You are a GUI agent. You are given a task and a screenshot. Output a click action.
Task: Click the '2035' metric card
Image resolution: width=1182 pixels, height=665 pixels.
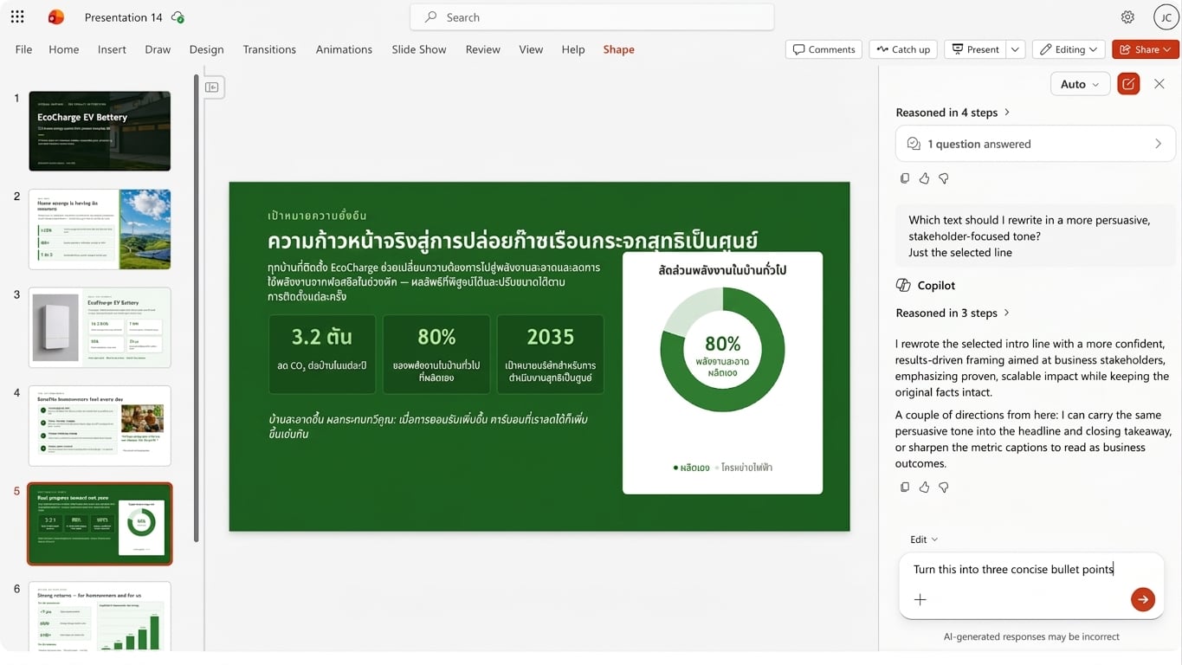pyautogui.click(x=550, y=354)
